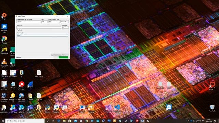Open McAfee desktop shortcut
The height and width of the screenshot is (123, 219).
212,86
